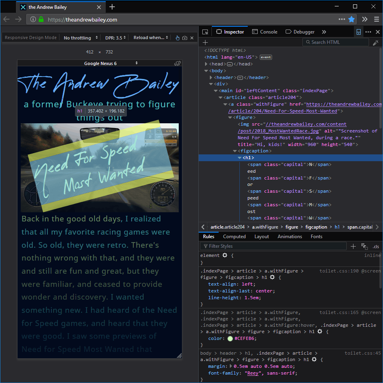The image size is (383, 383).
Task: Toggle highlighter for toilet.css:190 h1 rule
Action: pos(272,277)
